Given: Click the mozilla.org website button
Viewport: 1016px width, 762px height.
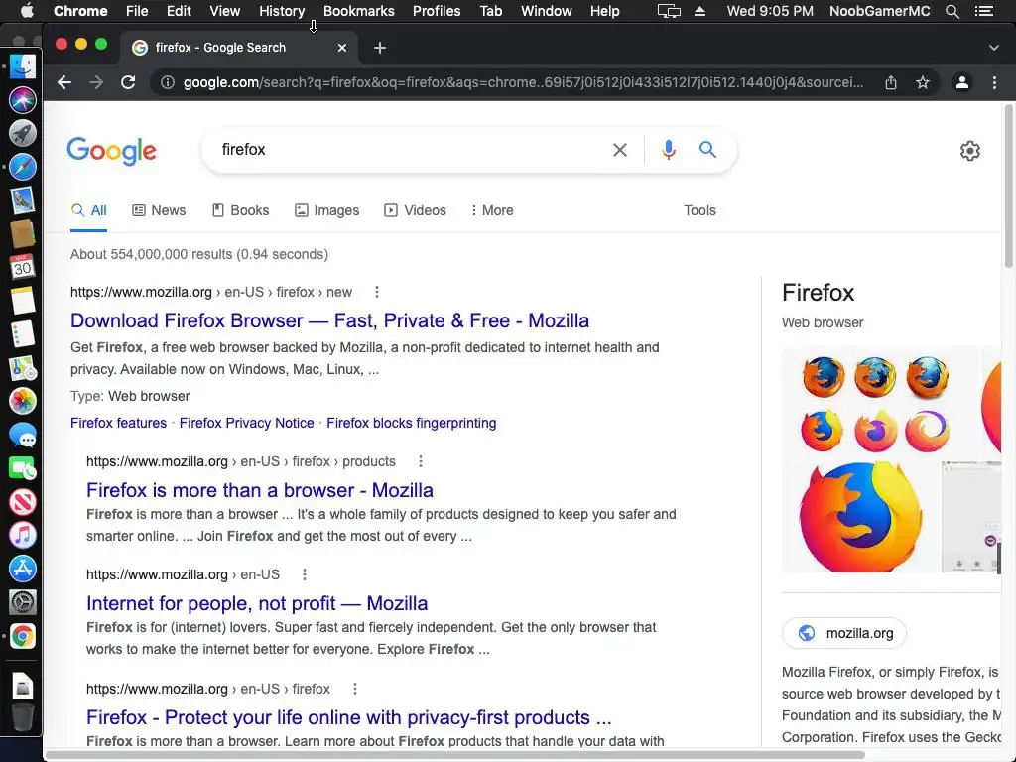Looking at the screenshot, I should pyautogui.click(x=844, y=633).
